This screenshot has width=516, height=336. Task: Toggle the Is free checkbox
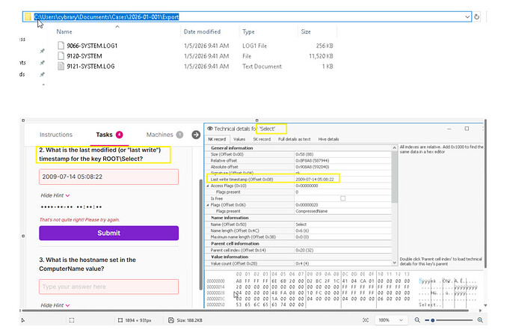click(x=343, y=198)
